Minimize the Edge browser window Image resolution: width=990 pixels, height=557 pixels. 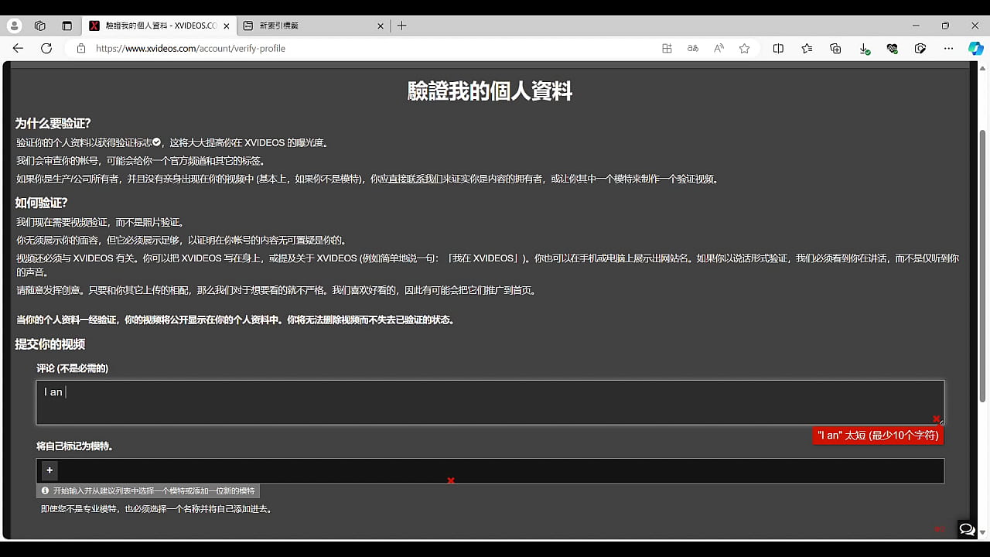tap(916, 26)
